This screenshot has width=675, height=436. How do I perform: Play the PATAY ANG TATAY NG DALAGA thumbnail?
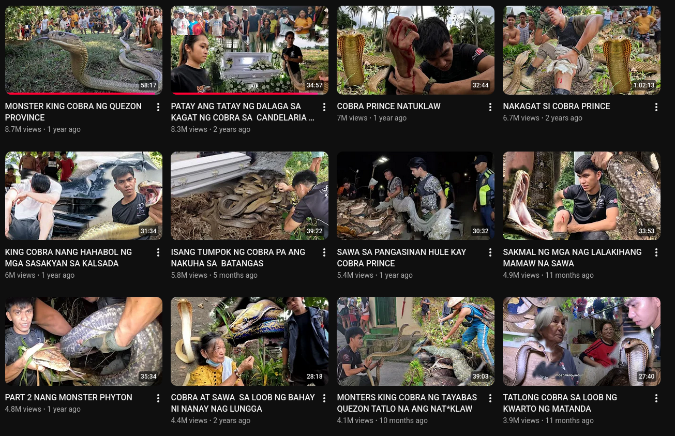click(x=250, y=50)
